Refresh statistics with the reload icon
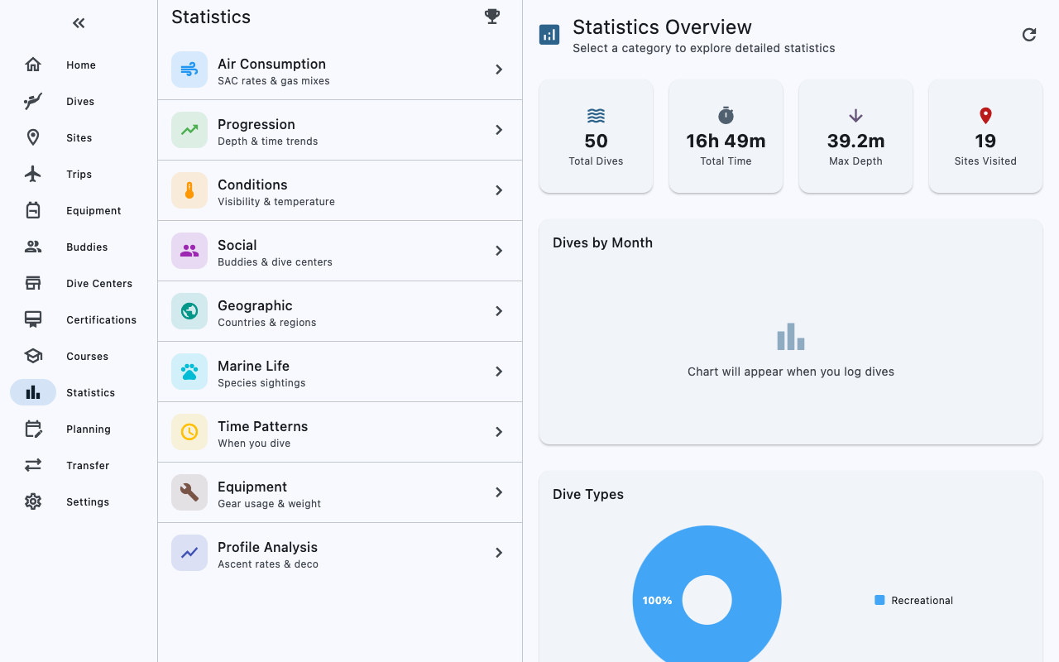Image resolution: width=1059 pixels, height=662 pixels. pos(1029,34)
